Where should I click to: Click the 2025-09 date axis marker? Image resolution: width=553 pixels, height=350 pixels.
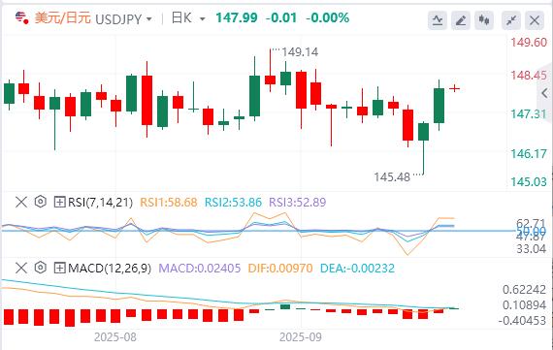tap(301, 337)
